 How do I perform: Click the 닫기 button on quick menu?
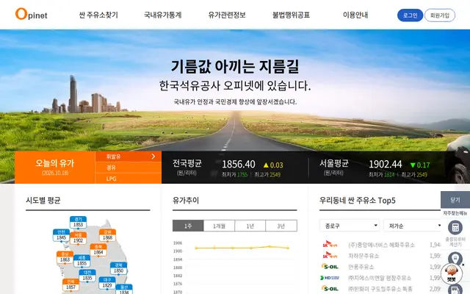point(455,199)
